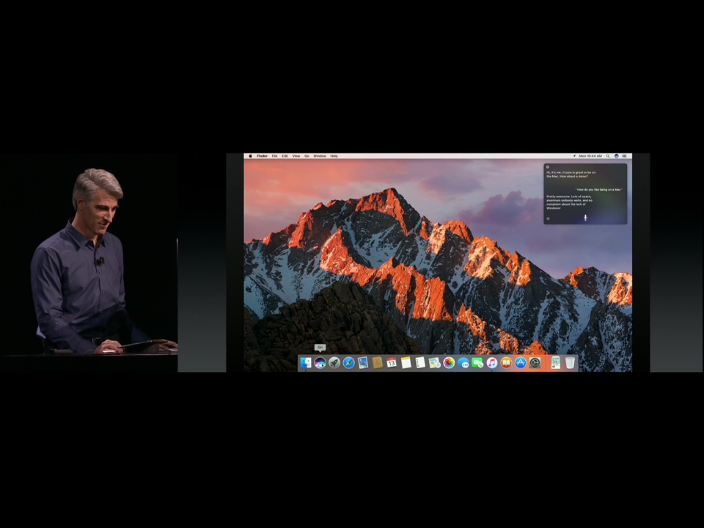Open Spotlight search in menu bar
This screenshot has width=704, height=528.
point(608,156)
